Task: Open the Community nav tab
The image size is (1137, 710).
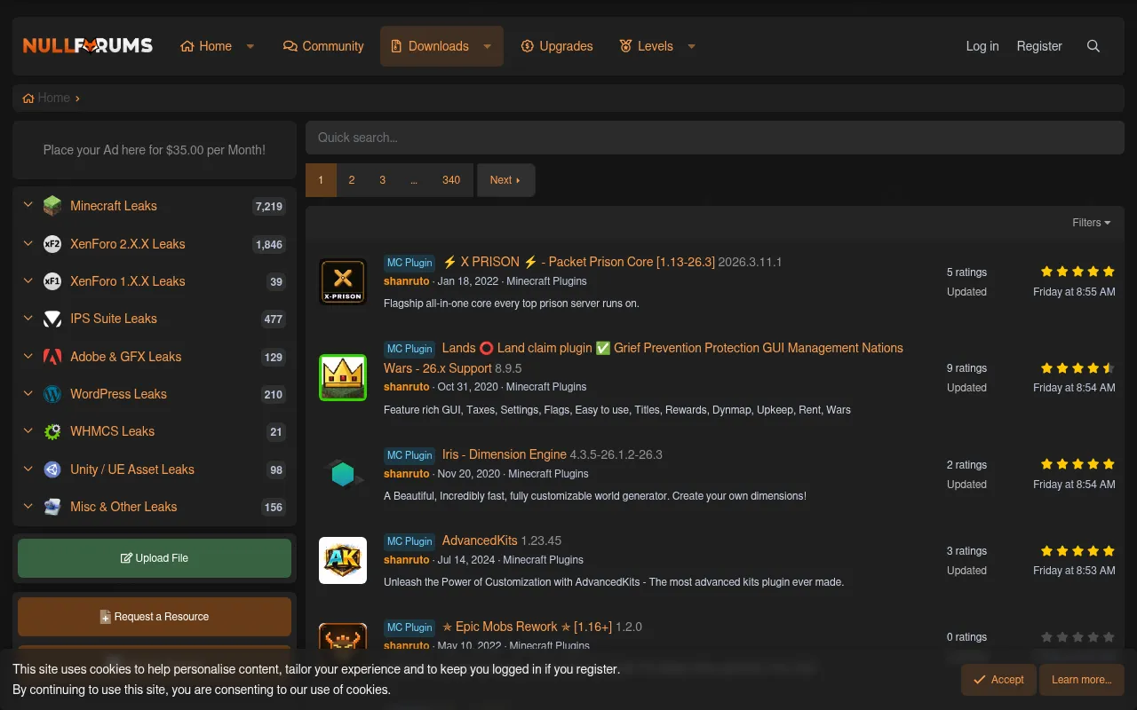Action: click(323, 46)
